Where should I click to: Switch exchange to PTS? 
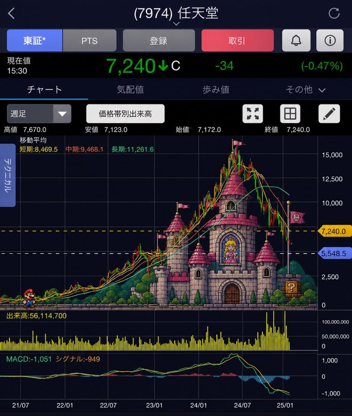89,40
